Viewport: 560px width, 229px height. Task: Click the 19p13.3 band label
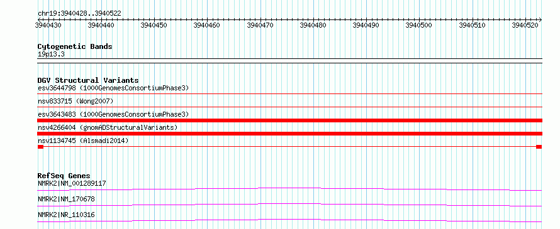[x=51, y=55]
